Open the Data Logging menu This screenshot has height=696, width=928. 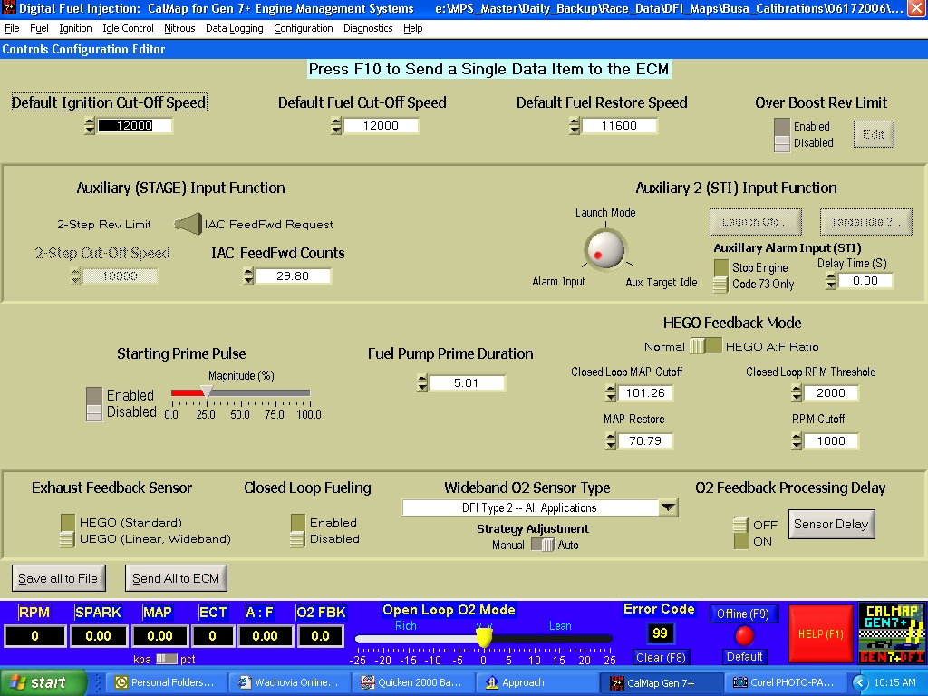235,28
